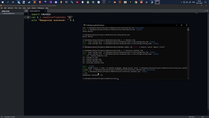Open the Goto menu

pos(24,8)
